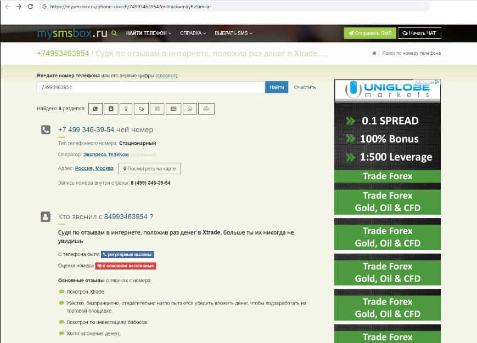
Task: Click the 0.1 SPREAD ad line
Action: [x=390, y=121]
